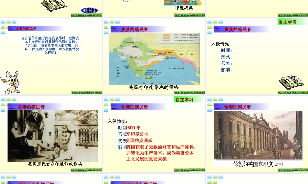Click the map legend in the India map
The height and width of the screenshot is (184, 308).
pos(179,38)
